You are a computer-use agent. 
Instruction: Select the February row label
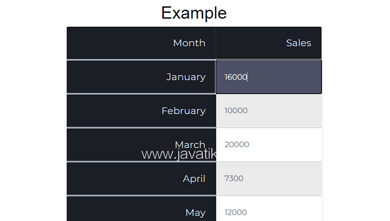click(x=183, y=111)
